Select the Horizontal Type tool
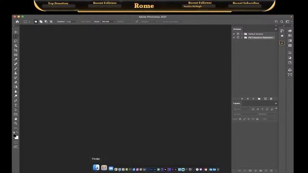Viewport: 308px width, 173px height. [x=16, y=105]
